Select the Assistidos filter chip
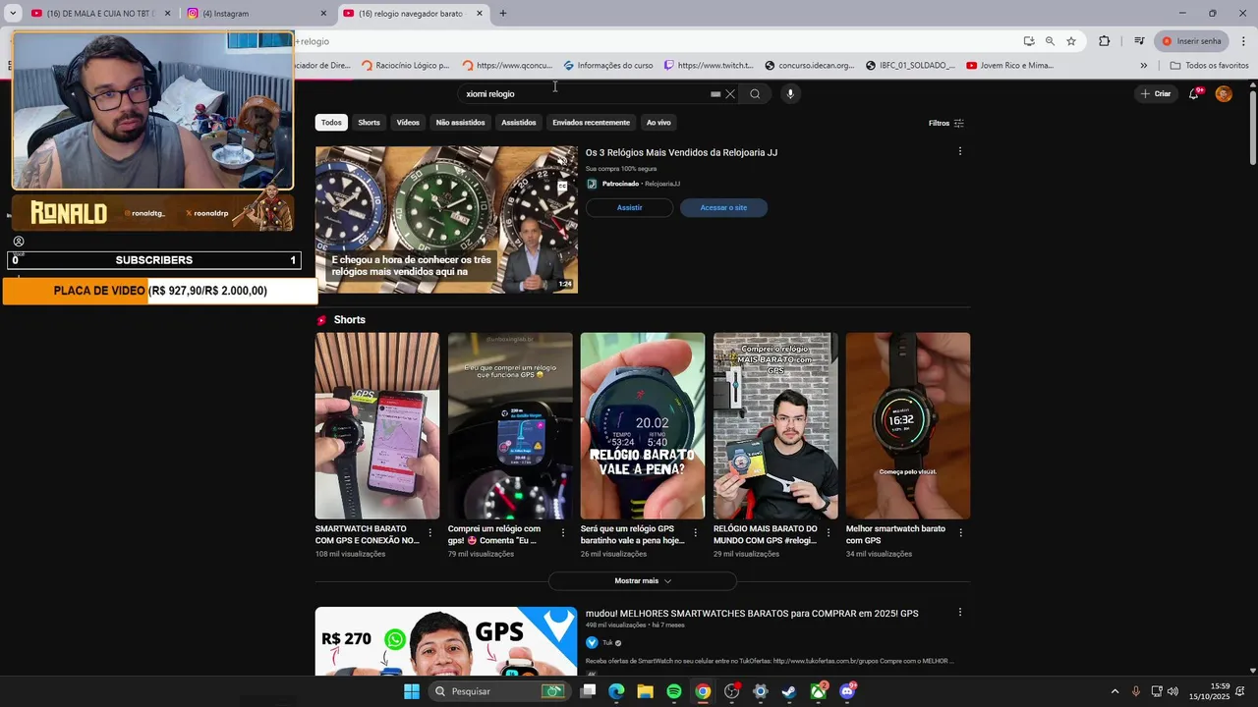This screenshot has height=707, width=1258. 519,123
